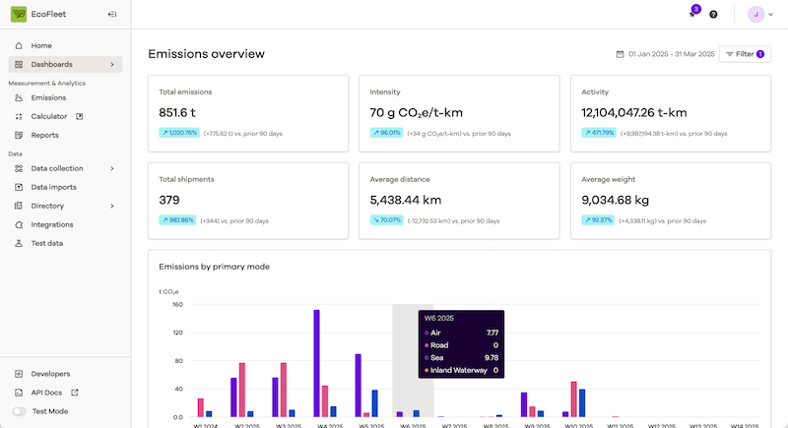
Task: Open Reports in the sidebar
Action: [x=44, y=136]
